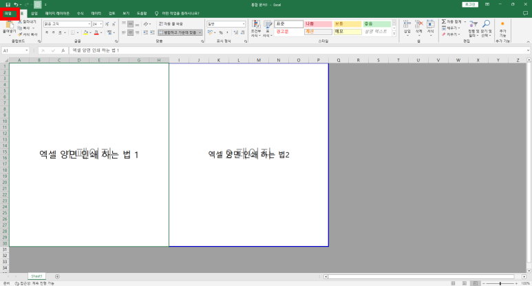Open the Clear (지우기) eraser dropdown

tap(451, 34)
